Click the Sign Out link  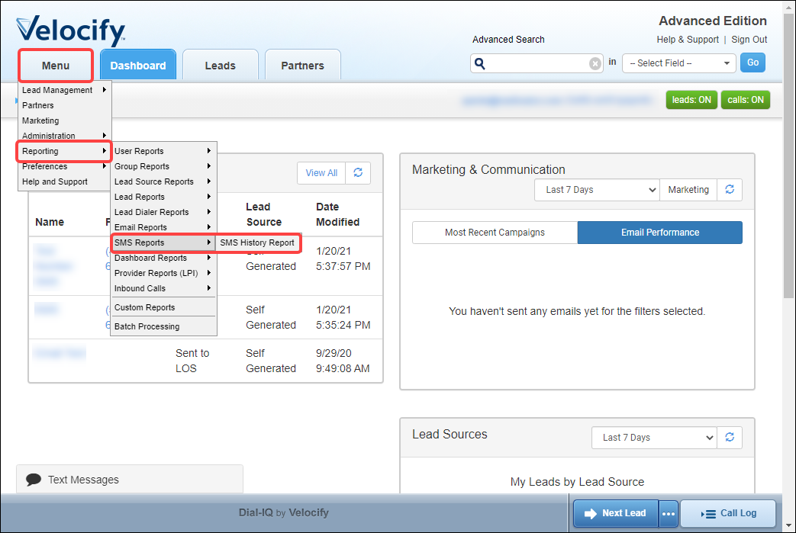click(749, 40)
